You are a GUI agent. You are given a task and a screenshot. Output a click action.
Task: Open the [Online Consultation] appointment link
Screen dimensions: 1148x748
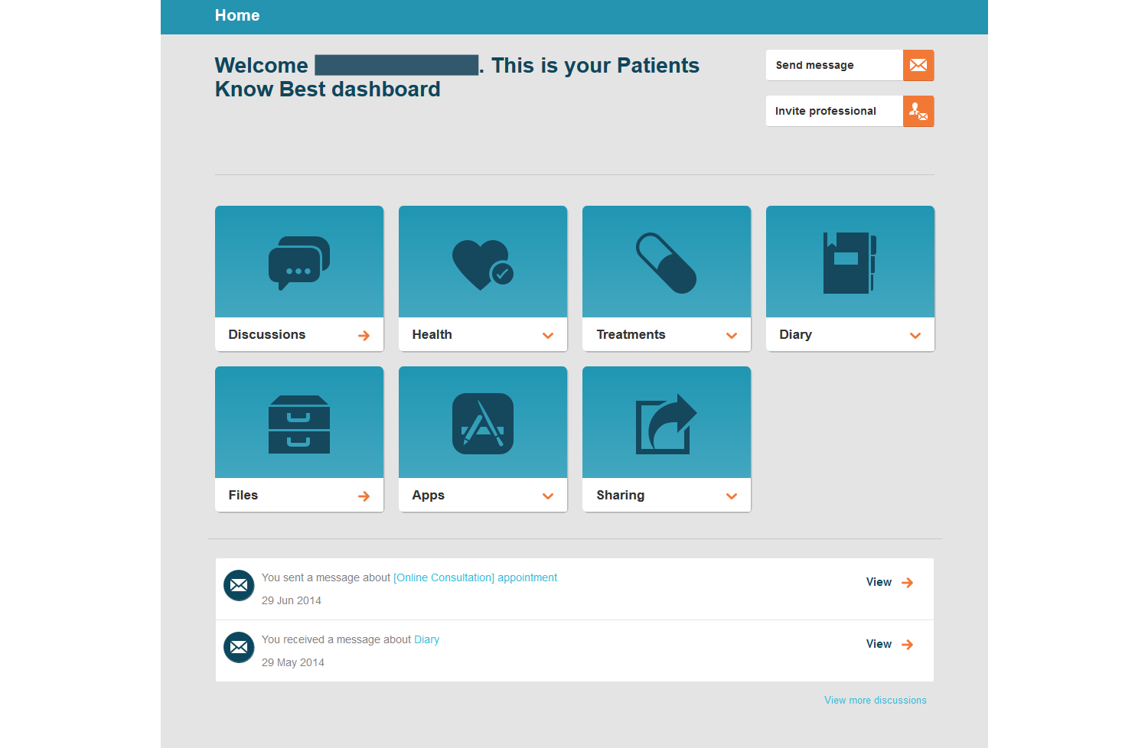(x=475, y=577)
